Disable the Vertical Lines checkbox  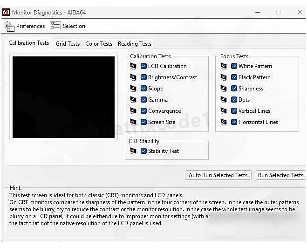tap(234, 110)
